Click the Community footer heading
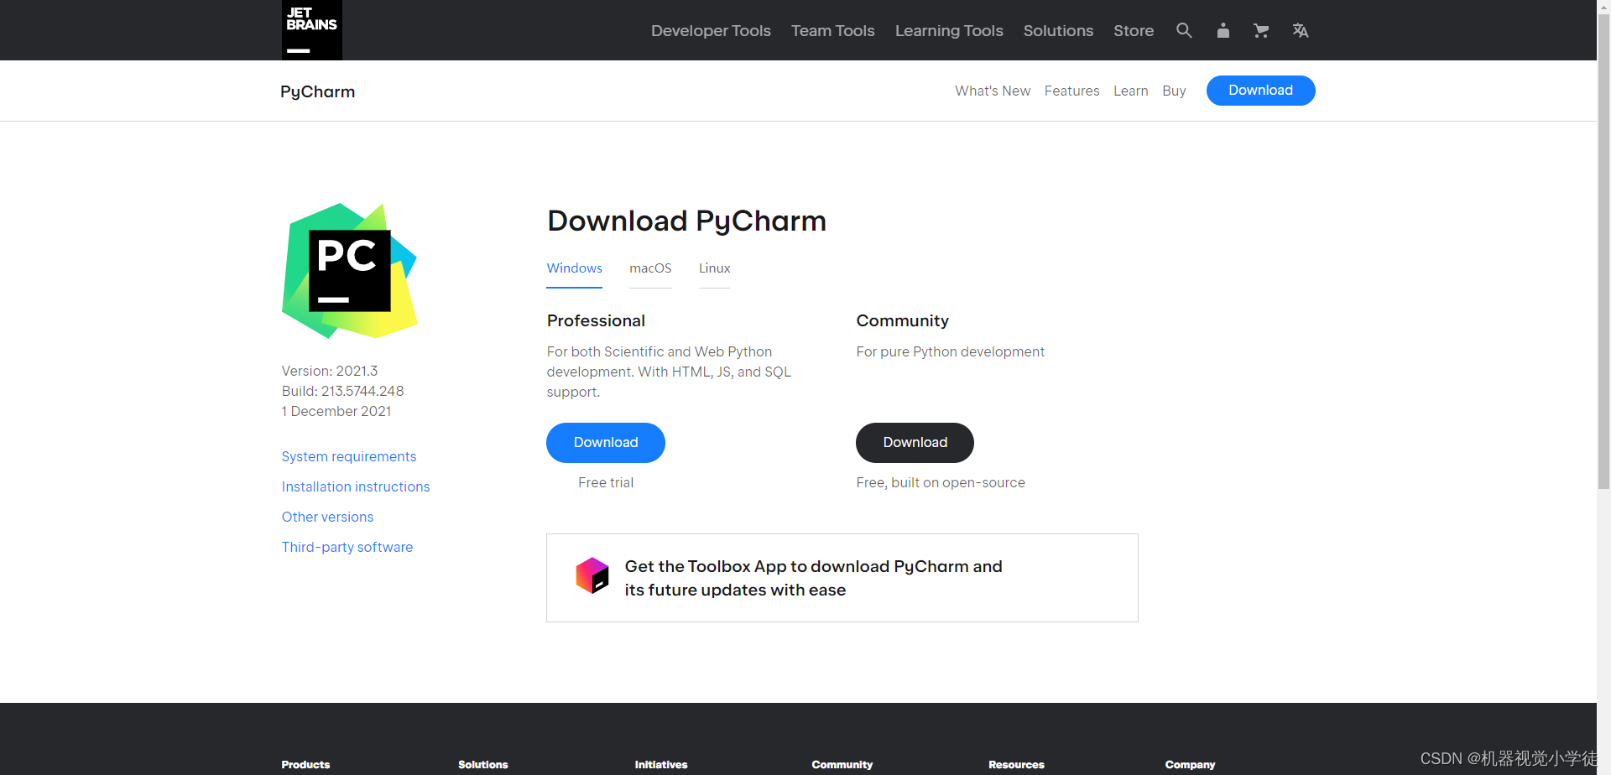Screen dimensions: 1611x775 click(x=842, y=765)
